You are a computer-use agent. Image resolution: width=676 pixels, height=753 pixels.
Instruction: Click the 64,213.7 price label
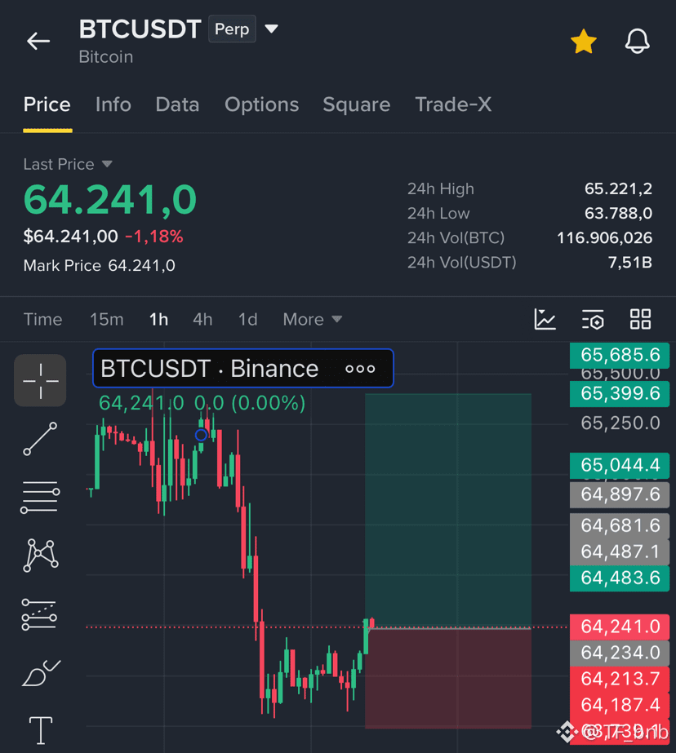pyautogui.click(x=620, y=679)
